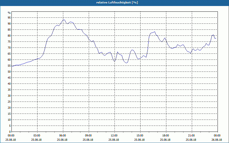Select the '03:00' time label on the x-axis
The image size is (229, 143).
coord(37,136)
